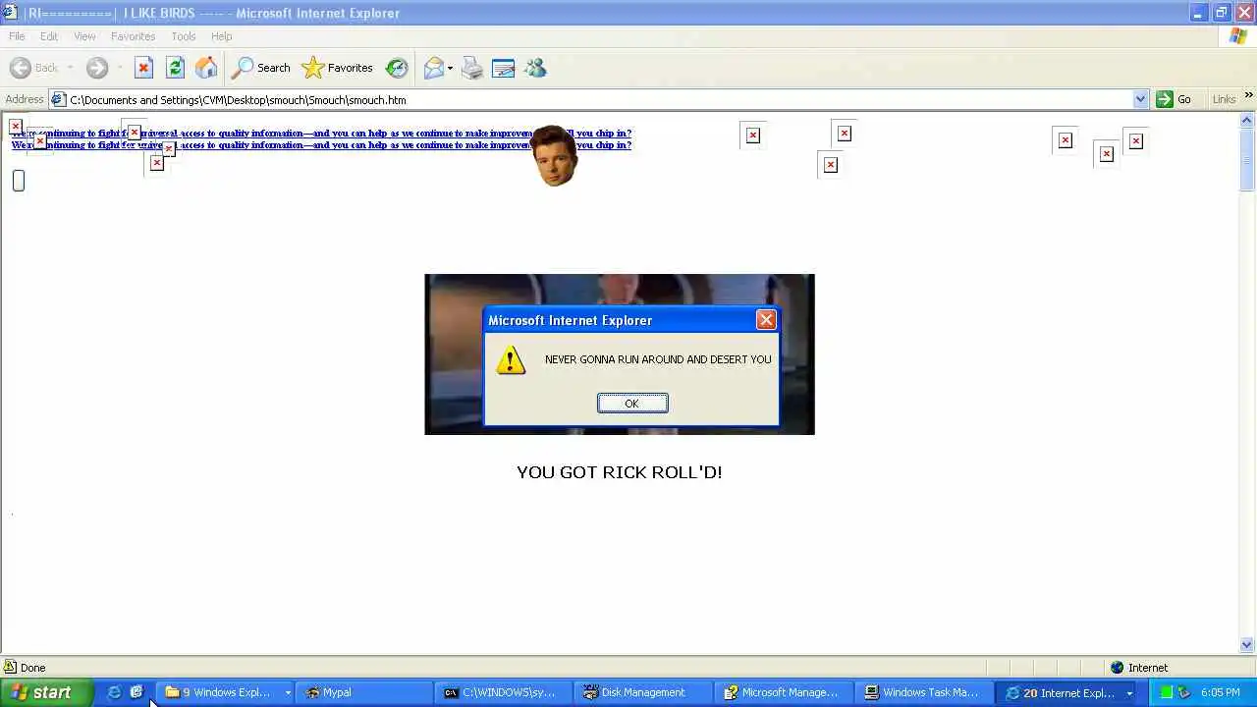This screenshot has height=707, width=1257.
Task: Click the NEVER GONNA RUN AROUND message text
Action: [x=658, y=359]
